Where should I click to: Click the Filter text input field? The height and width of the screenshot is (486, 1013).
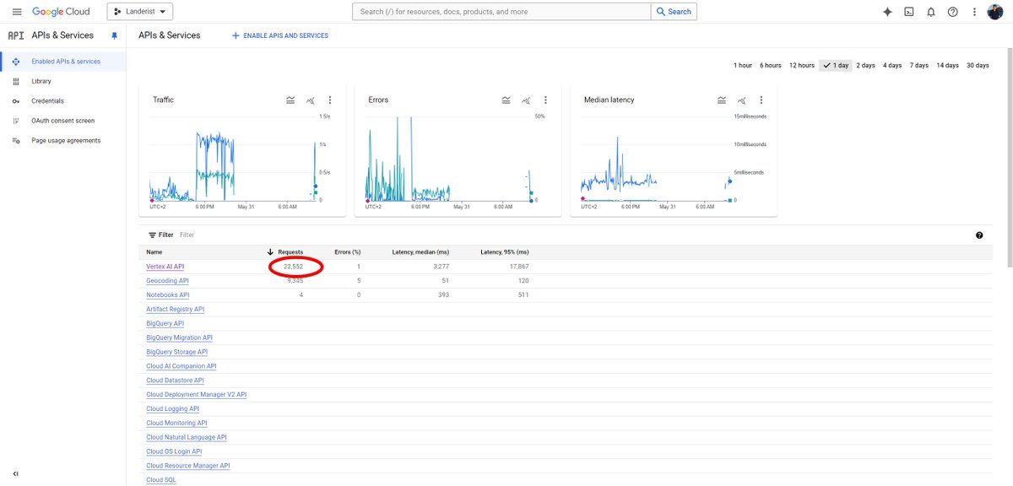[x=574, y=235]
